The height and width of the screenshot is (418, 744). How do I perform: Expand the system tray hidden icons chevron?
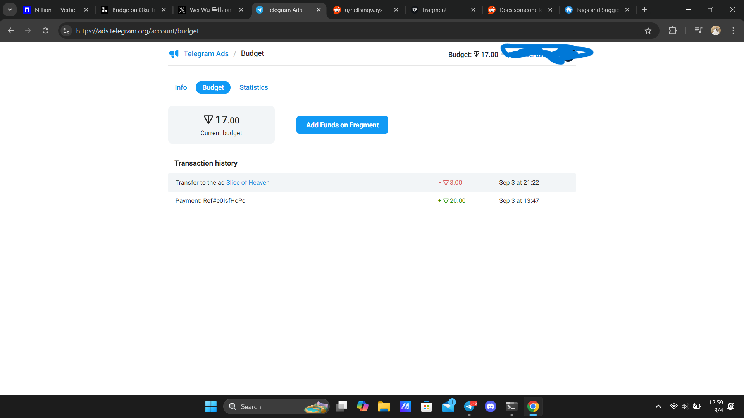(658, 406)
